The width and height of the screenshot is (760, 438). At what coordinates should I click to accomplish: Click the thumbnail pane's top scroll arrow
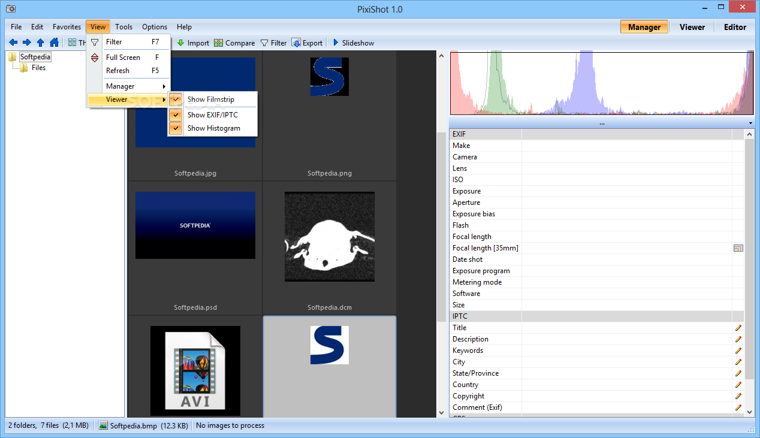(442, 56)
